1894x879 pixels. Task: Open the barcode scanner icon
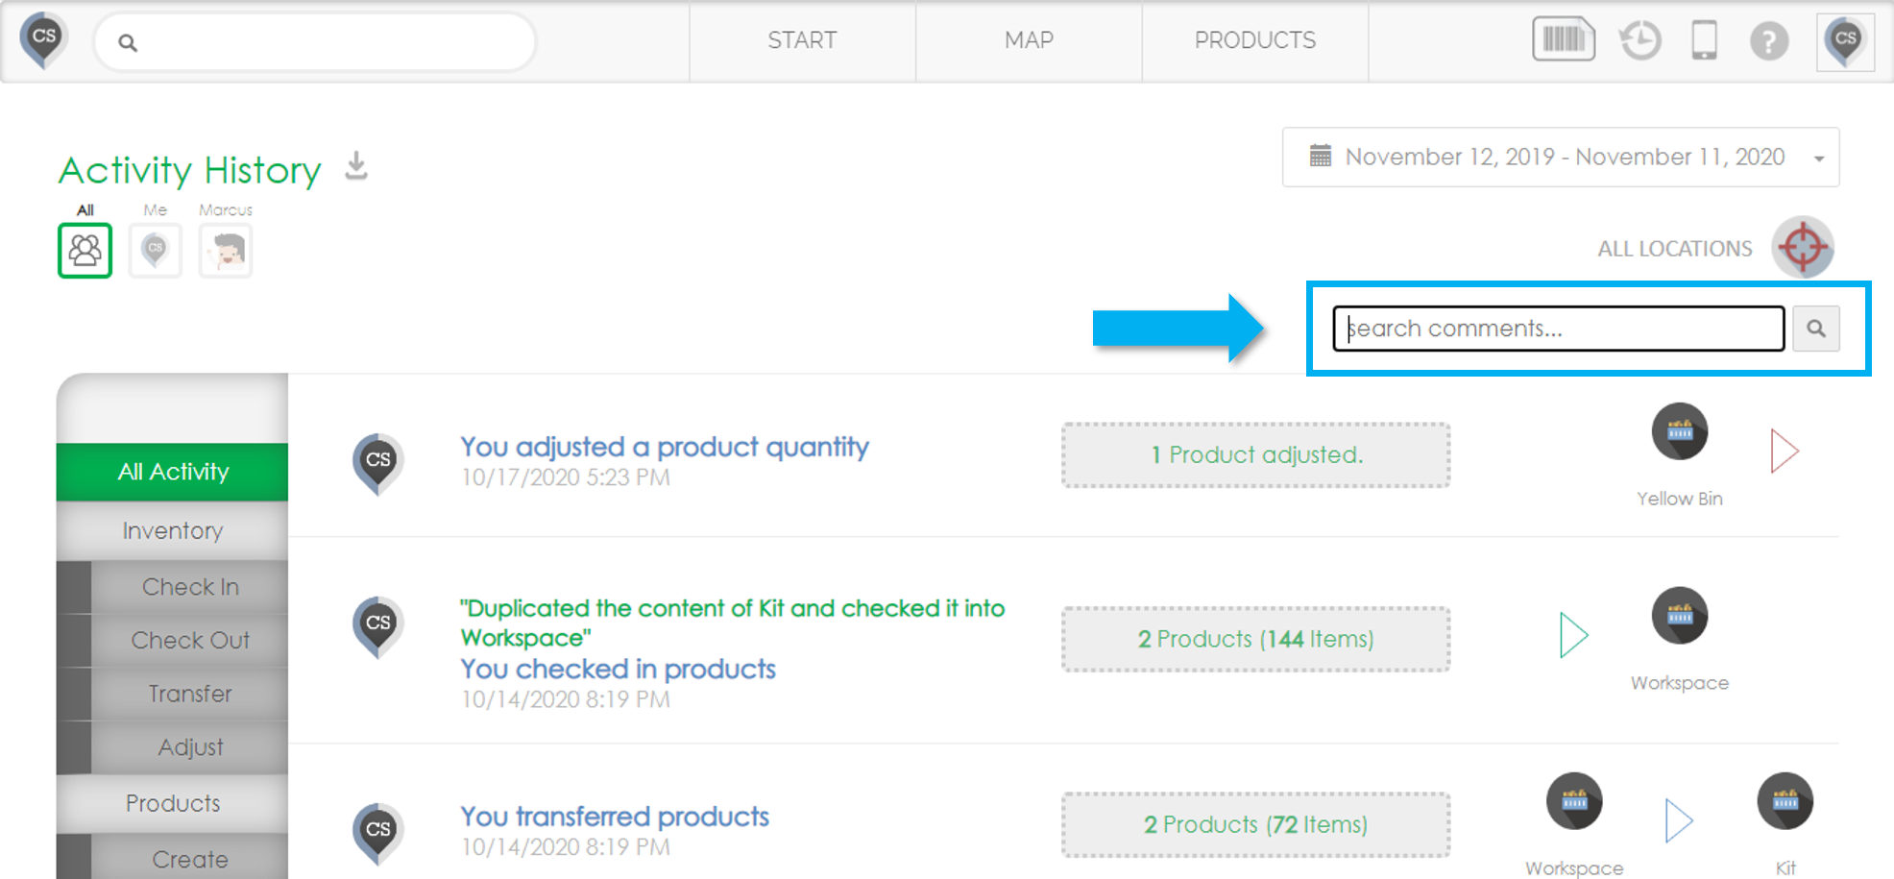(1564, 40)
